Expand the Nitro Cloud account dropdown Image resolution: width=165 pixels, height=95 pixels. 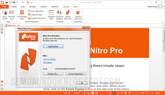coord(163,6)
